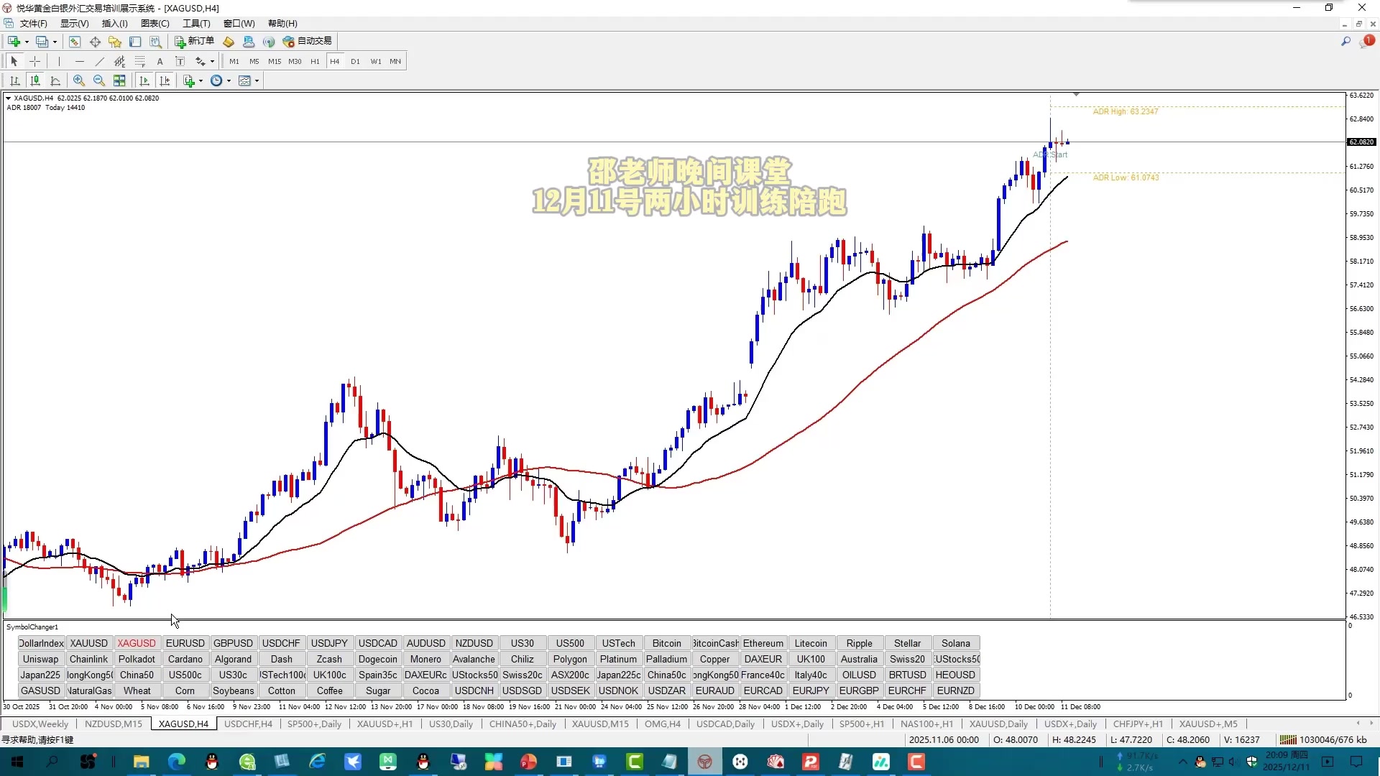Open File Explorer from the taskbar
Screen dimensions: 1380x776
click(141, 762)
